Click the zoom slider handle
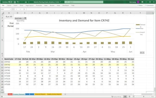The height and width of the screenshot is (98, 156). pos(144,96)
